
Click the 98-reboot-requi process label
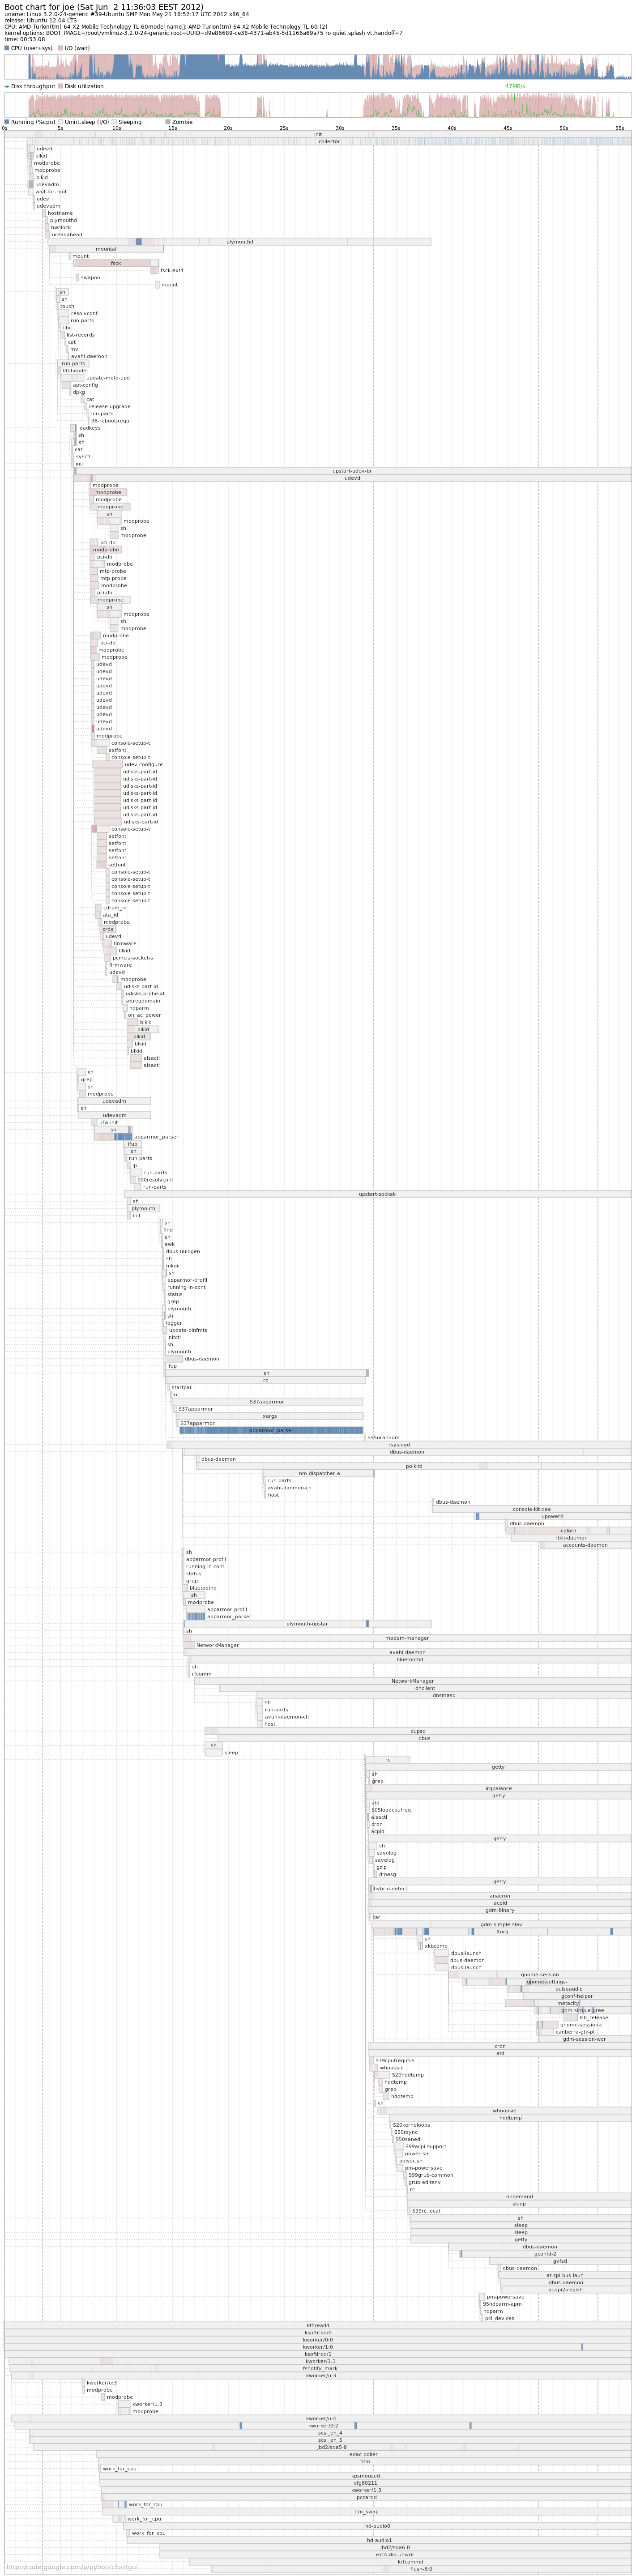click(x=111, y=421)
